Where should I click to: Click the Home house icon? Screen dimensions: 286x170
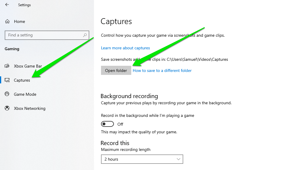[x=7, y=21]
